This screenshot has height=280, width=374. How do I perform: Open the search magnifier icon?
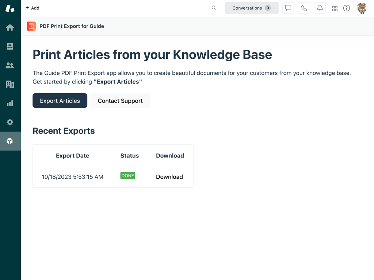click(x=214, y=8)
